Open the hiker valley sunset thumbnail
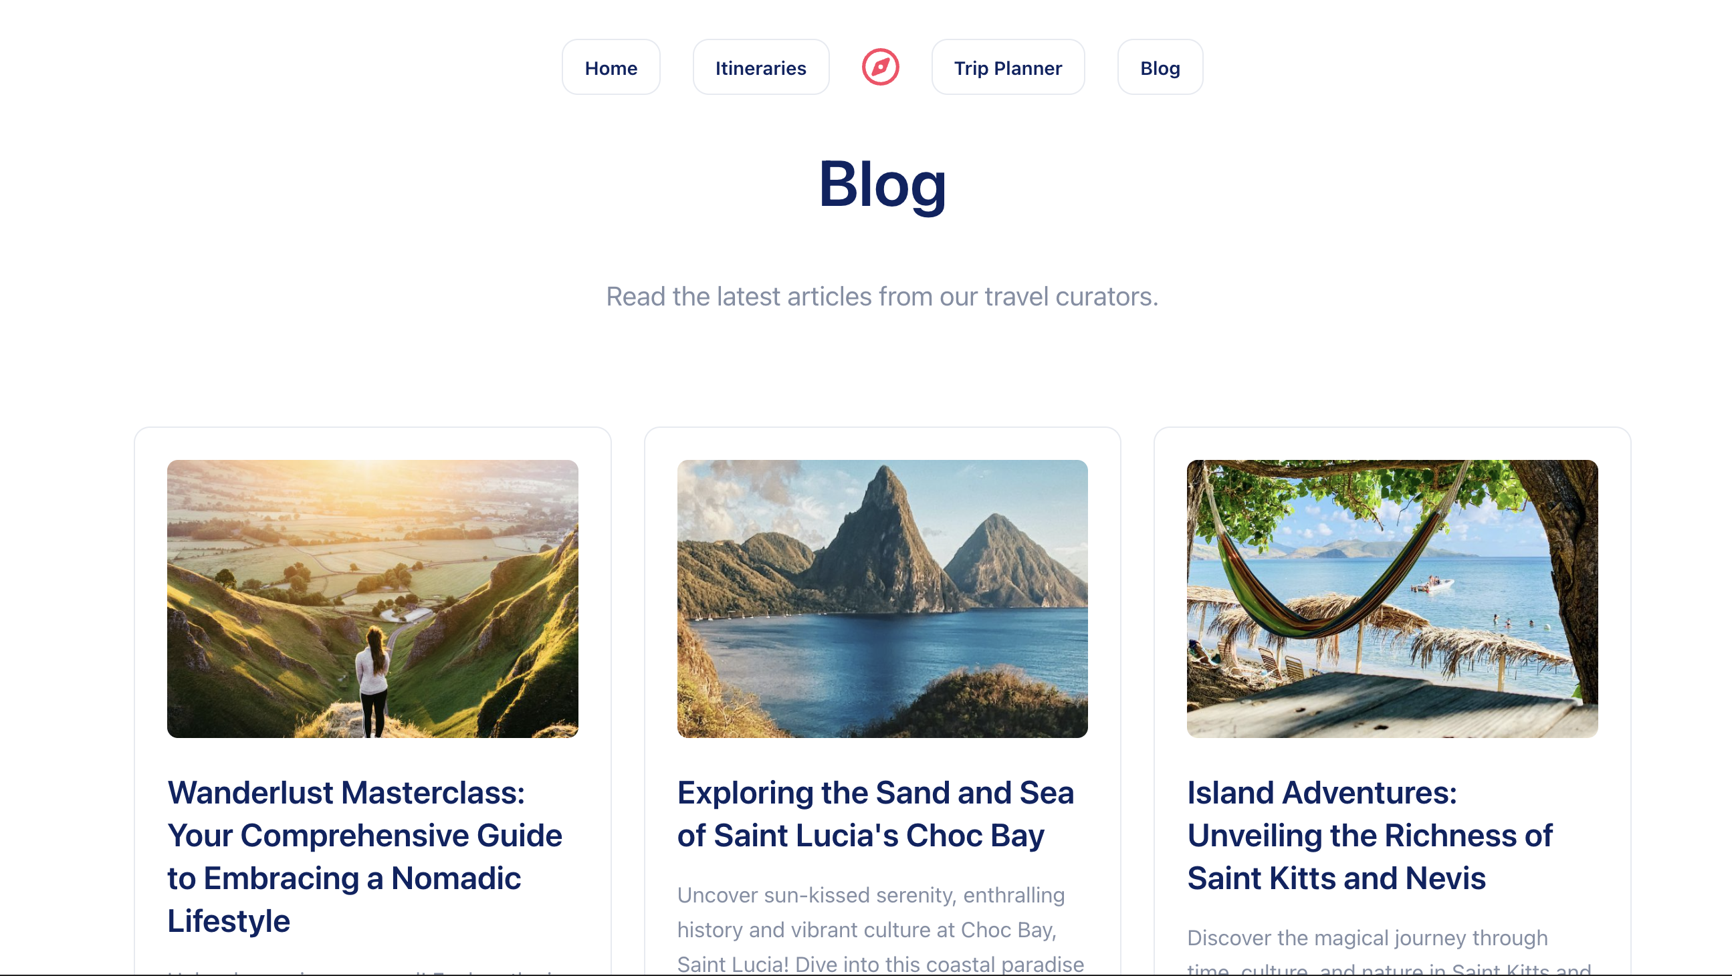This screenshot has height=976, width=1732. pyautogui.click(x=372, y=598)
